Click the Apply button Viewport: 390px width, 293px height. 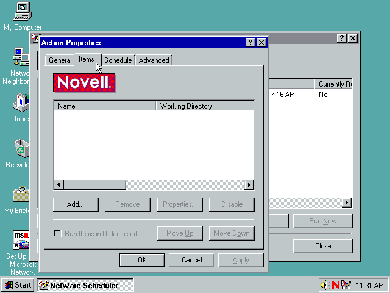[x=241, y=260]
